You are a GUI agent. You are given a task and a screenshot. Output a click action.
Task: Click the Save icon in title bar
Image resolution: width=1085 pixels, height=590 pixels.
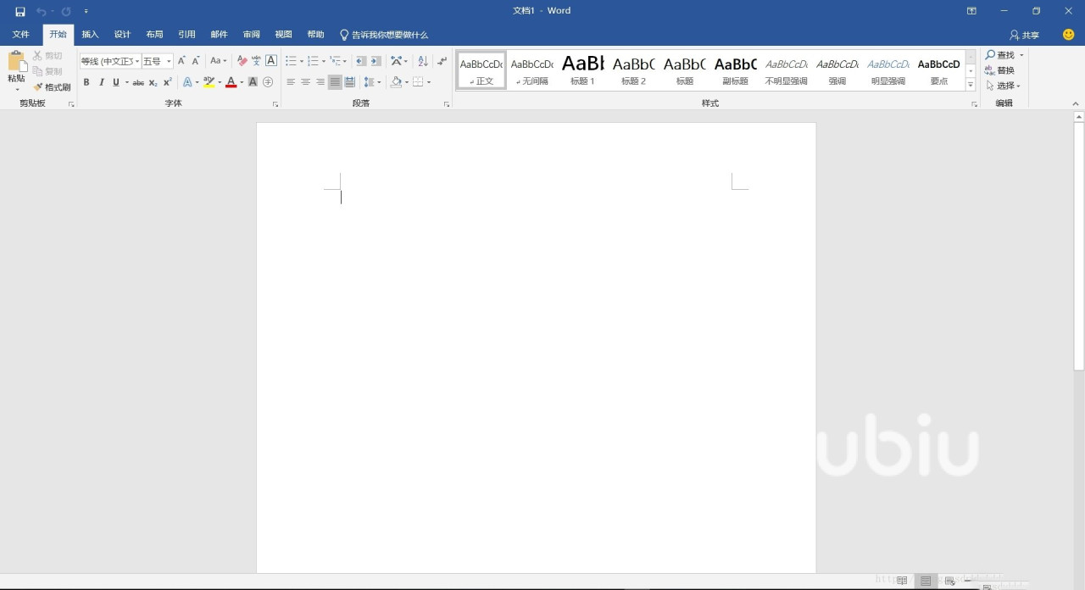point(20,11)
